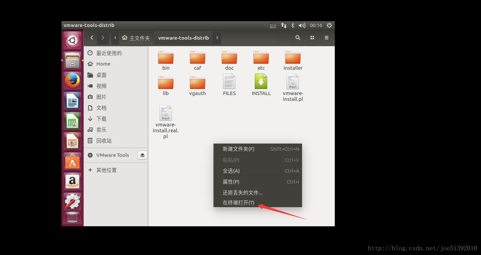Click the vmware-tools-distrib path button

pos(184,38)
